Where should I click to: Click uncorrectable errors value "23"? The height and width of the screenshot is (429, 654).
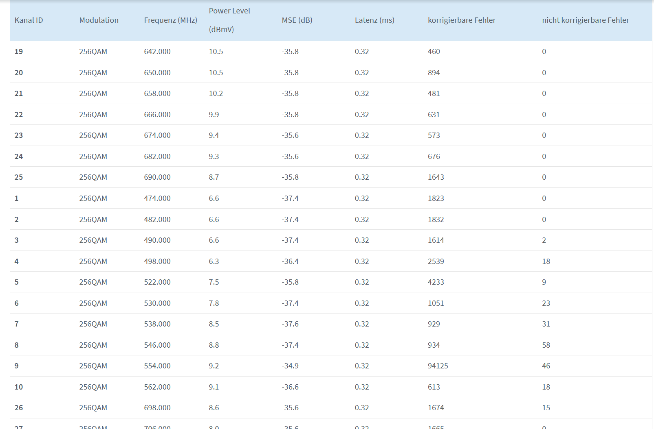[x=546, y=303]
